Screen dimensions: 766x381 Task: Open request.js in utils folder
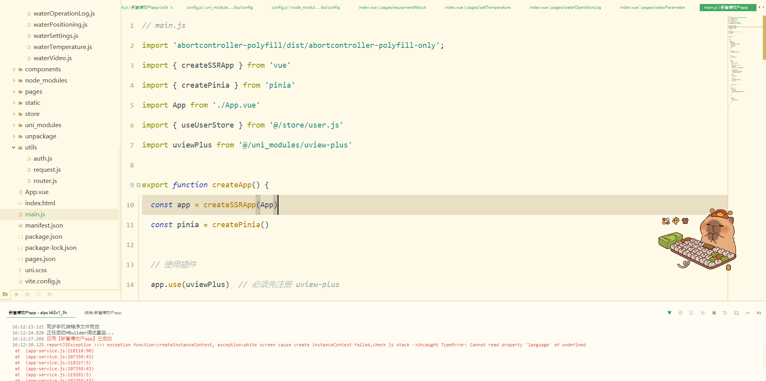pos(47,170)
